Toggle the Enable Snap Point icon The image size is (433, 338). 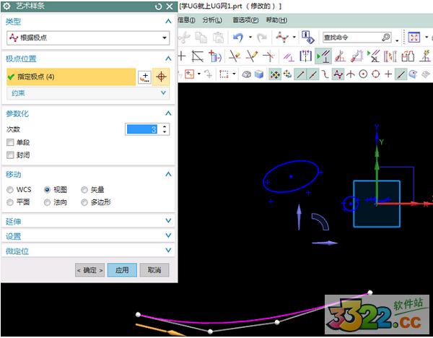point(275,74)
